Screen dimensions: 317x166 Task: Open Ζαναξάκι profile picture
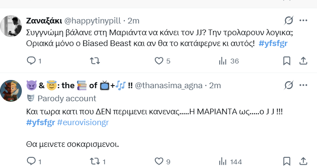[x=11, y=26]
